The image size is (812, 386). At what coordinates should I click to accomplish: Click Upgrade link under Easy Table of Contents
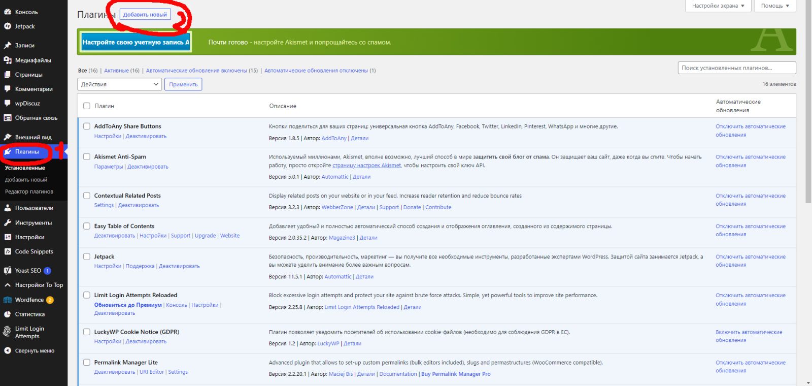pos(205,236)
